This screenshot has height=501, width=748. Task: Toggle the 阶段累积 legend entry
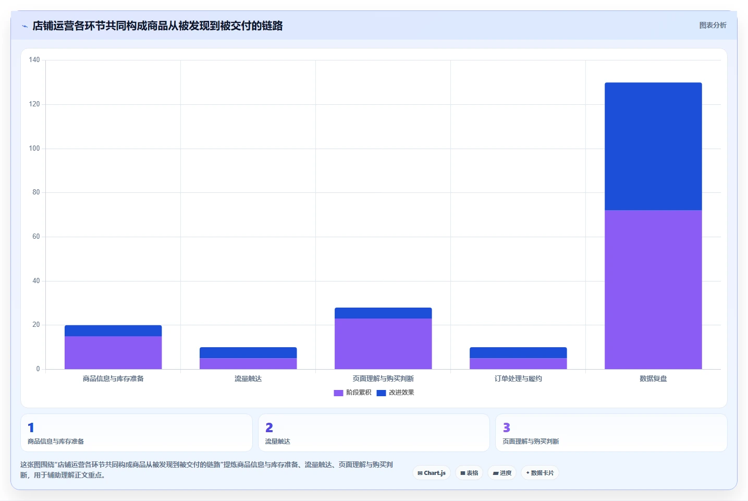(352, 393)
